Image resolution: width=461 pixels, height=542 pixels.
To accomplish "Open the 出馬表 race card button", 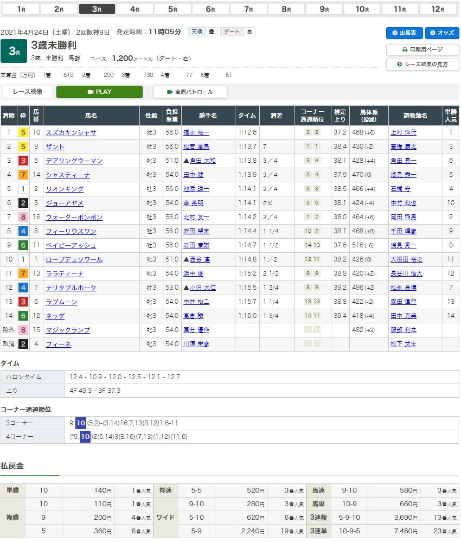I will click(404, 33).
